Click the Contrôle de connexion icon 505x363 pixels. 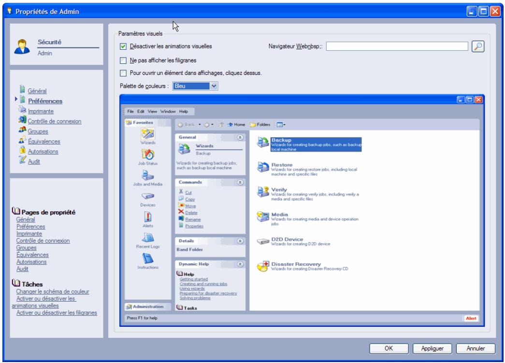(22, 119)
